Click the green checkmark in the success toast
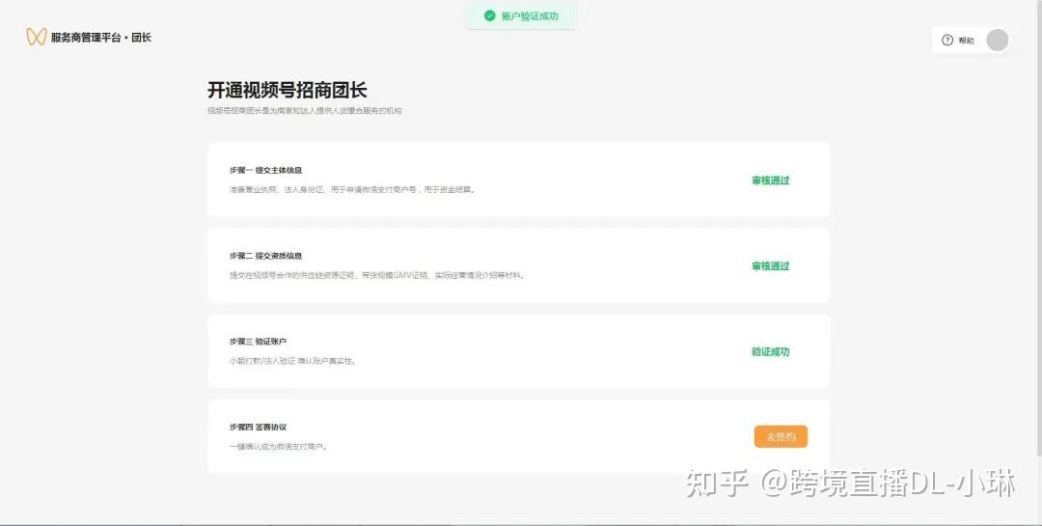Viewport: 1042px width, 526px height. [490, 15]
